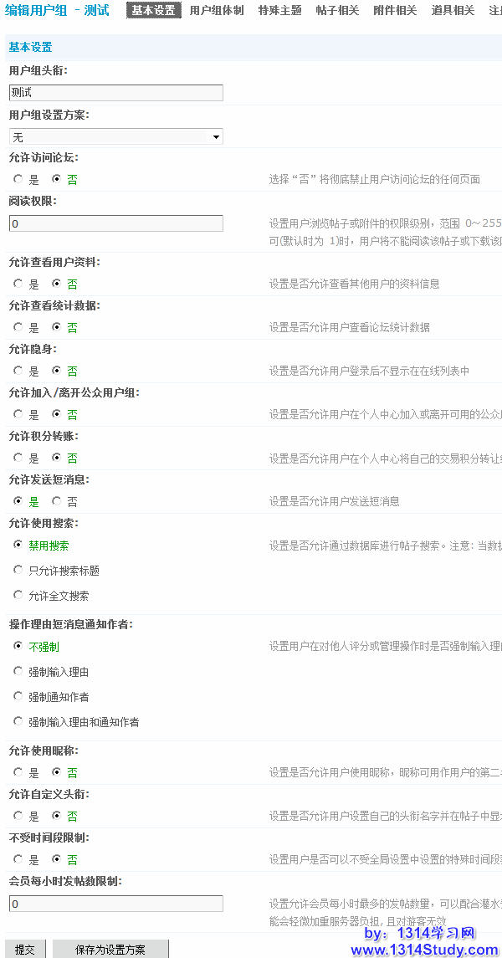The width and height of the screenshot is (502, 958).
Task: Choose 强制输入理由和通知作者 option
Action: click(x=18, y=721)
